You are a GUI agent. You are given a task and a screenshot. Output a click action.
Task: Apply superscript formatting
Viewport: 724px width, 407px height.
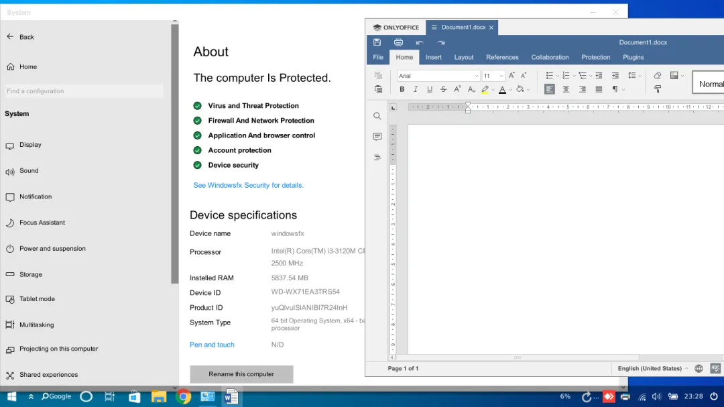(457, 89)
